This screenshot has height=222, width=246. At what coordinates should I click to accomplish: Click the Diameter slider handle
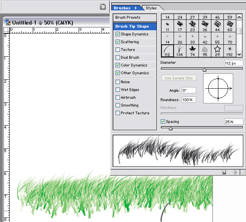click(x=204, y=70)
